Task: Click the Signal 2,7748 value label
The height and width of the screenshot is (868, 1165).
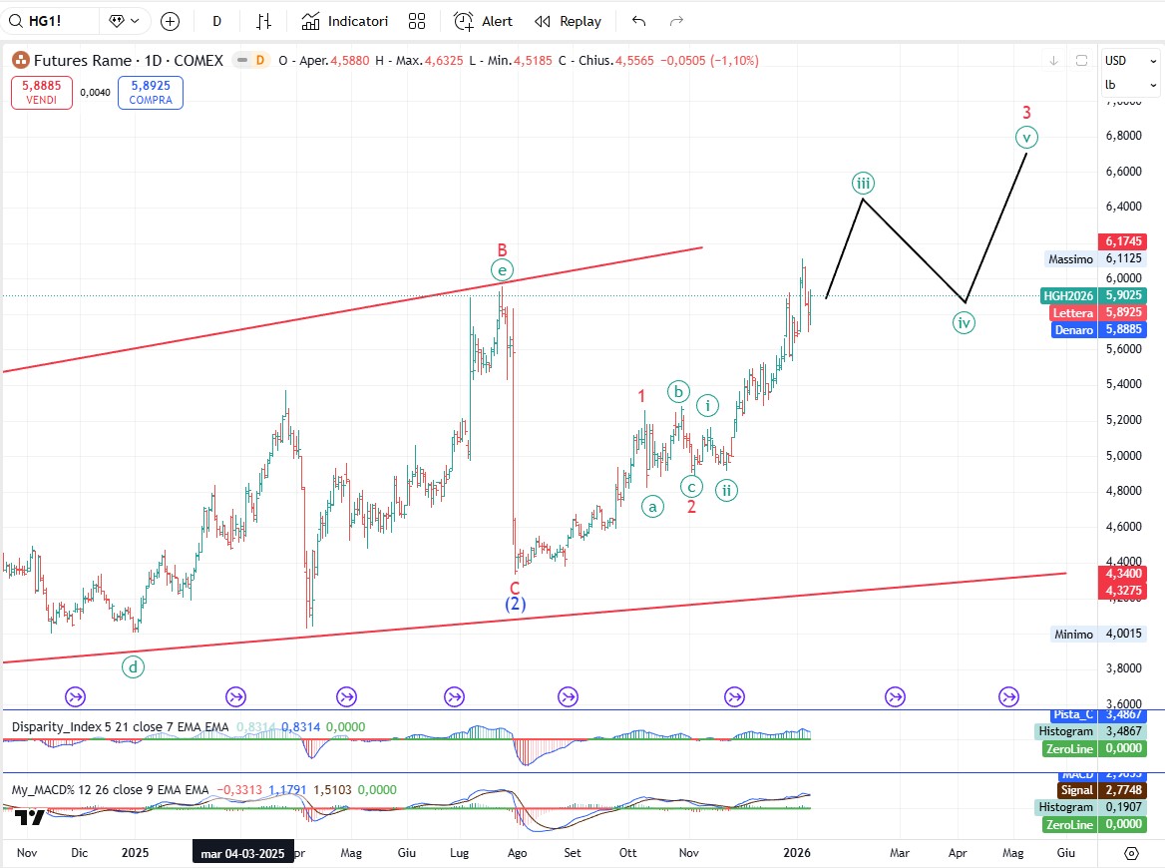Action: pos(1102,790)
